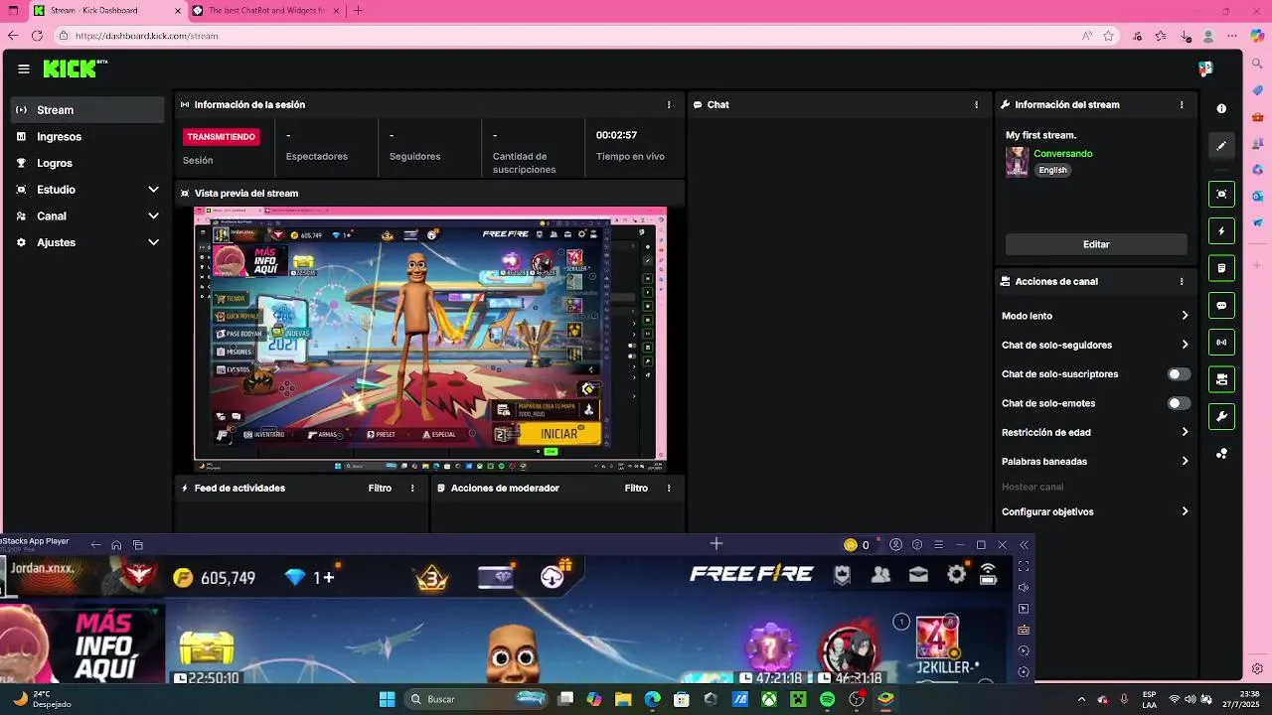Viewport: 1272px width, 715px height.
Task: Click the lightning bolt icon in the right rail
Action: point(1221,230)
